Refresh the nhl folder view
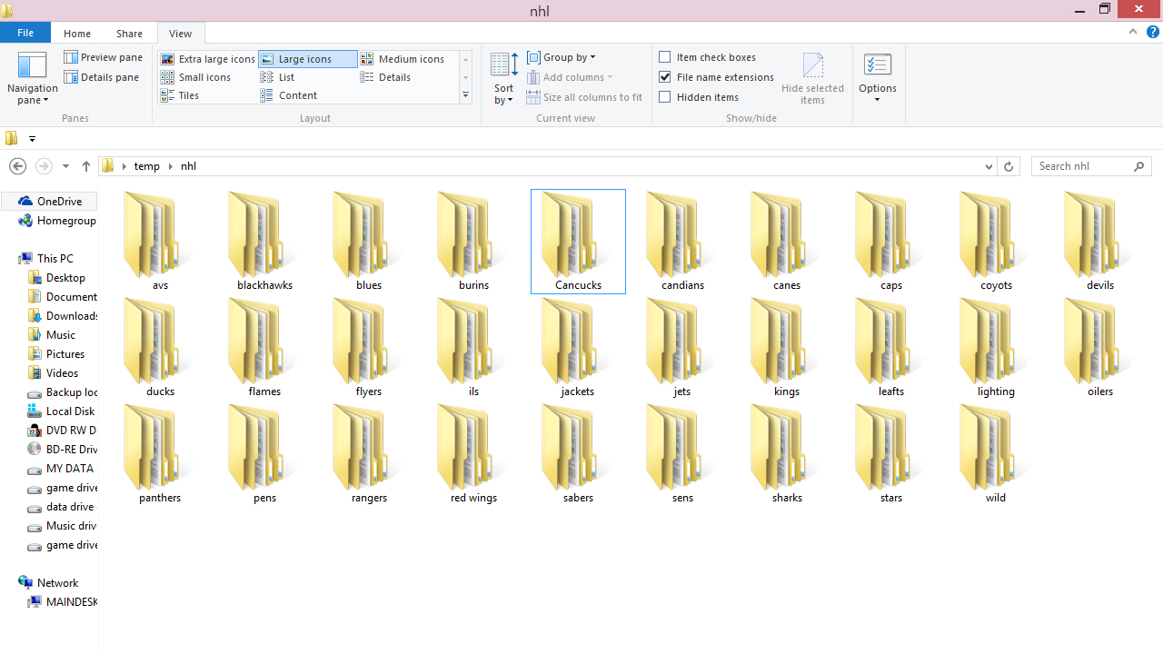The height and width of the screenshot is (654, 1163). (x=1009, y=166)
